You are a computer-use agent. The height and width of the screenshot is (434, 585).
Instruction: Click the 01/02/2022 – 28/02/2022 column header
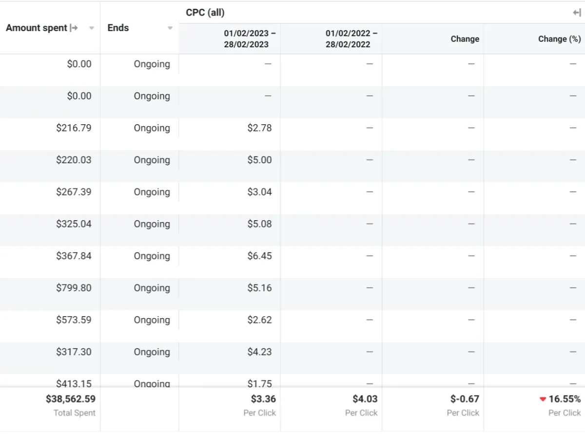pos(351,39)
